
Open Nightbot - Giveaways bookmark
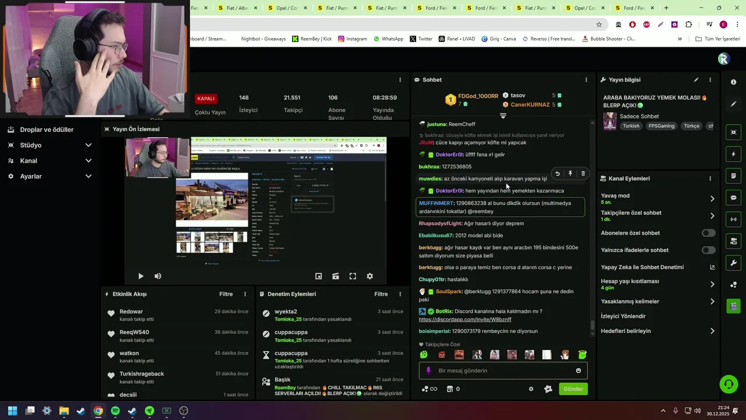pyautogui.click(x=263, y=39)
